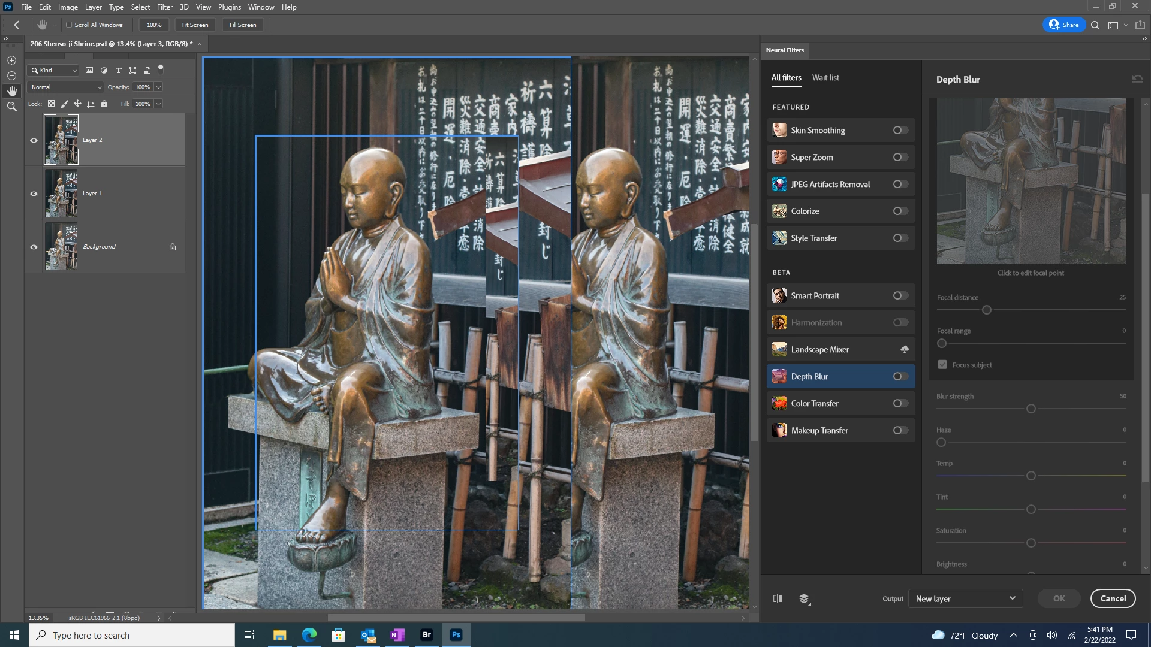Open the Normal blend mode dropdown
The image size is (1151, 647).
coord(66,87)
